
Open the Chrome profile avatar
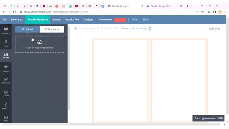[x=220, y=12]
